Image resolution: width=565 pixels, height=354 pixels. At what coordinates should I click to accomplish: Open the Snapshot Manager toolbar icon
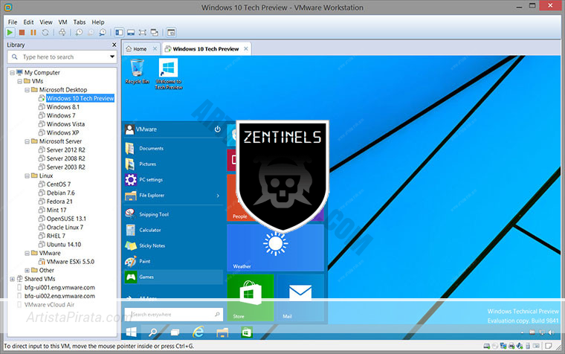coord(103,33)
